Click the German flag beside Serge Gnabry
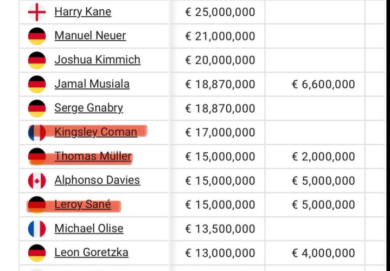This screenshot has width=390, height=271. coord(37,108)
